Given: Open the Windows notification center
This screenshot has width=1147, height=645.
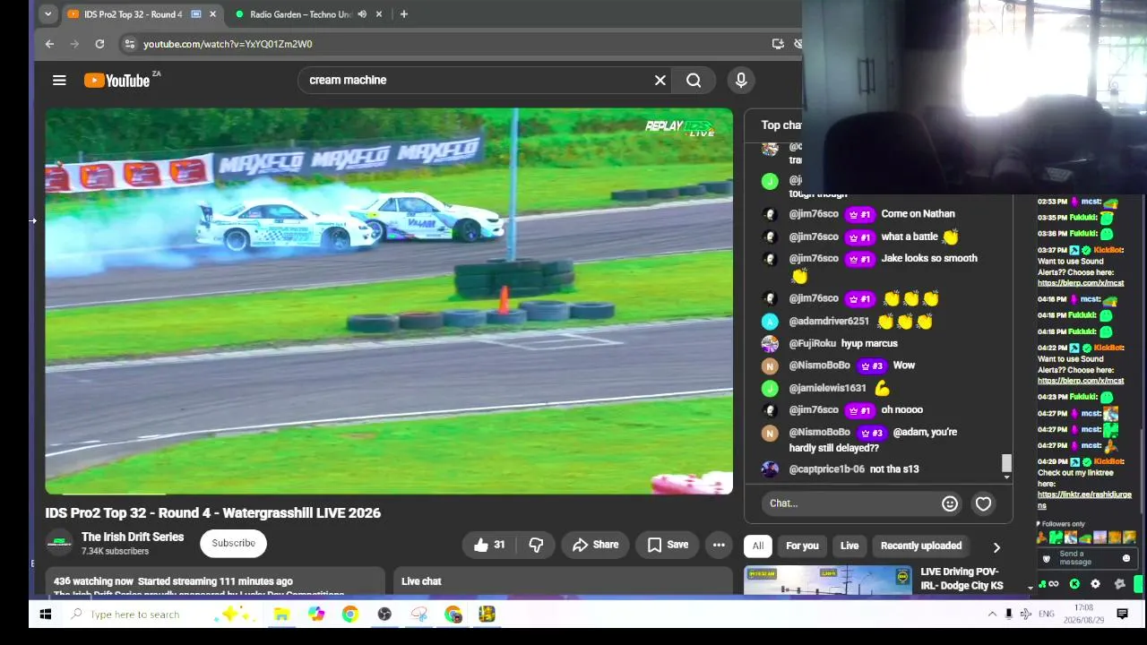Looking at the screenshot, I should coord(1122,615).
